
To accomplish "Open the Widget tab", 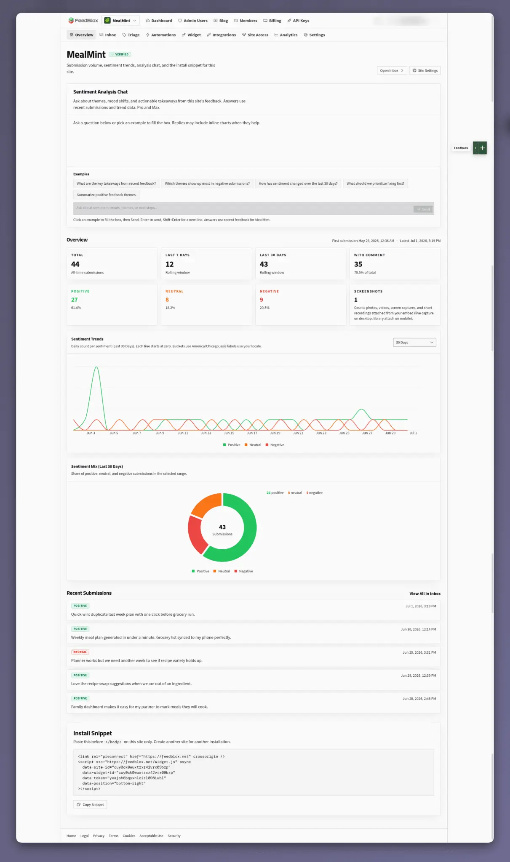I will pyautogui.click(x=191, y=35).
